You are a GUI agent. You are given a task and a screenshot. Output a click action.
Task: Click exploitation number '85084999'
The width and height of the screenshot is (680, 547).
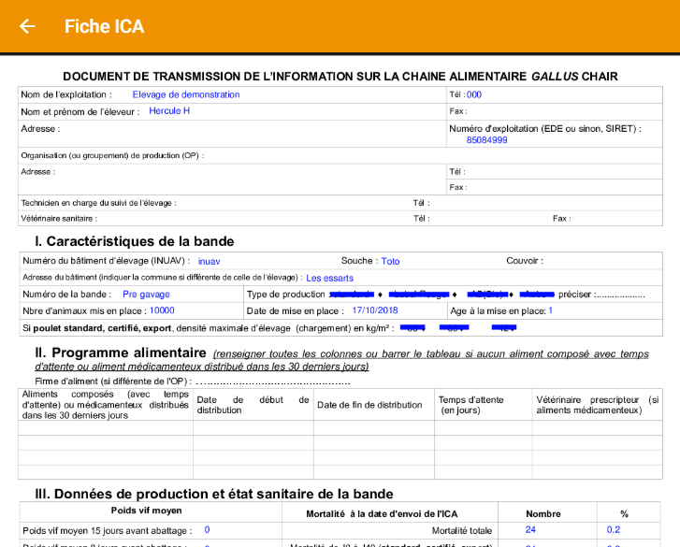pyautogui.click(x=486, y=140)
